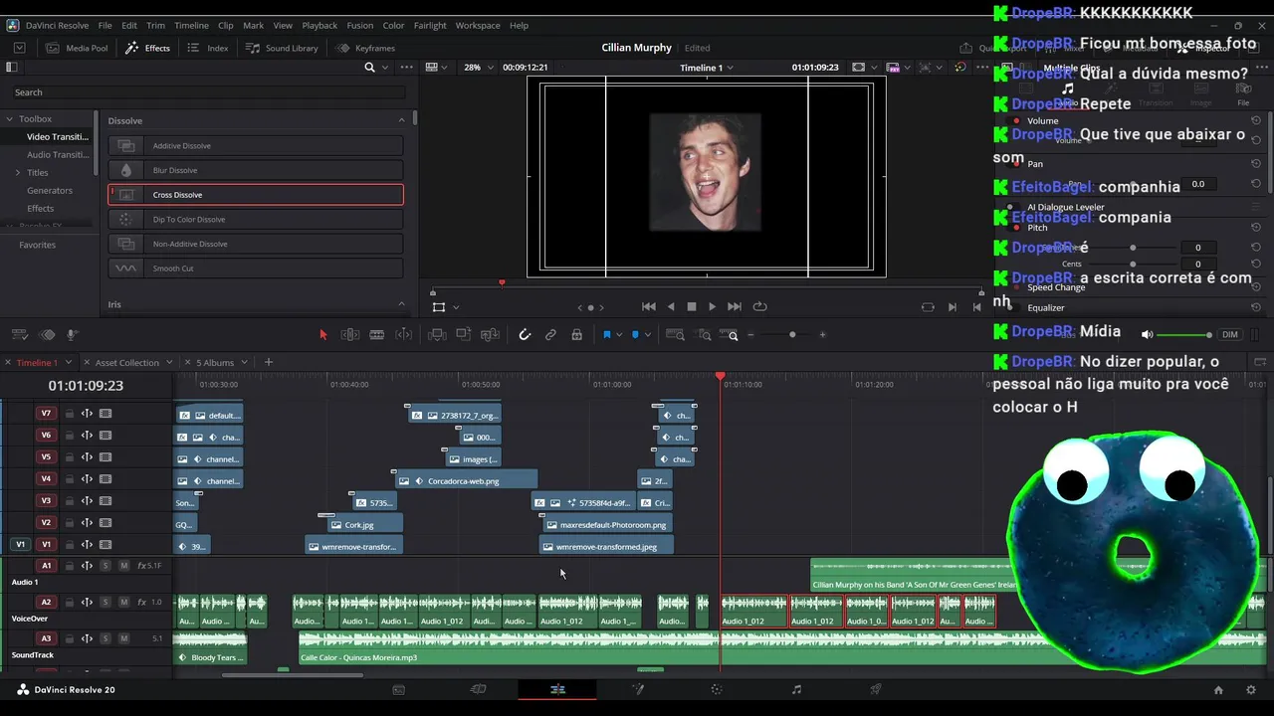
Task: Play the timeline forward
Action: pos(712,306)
